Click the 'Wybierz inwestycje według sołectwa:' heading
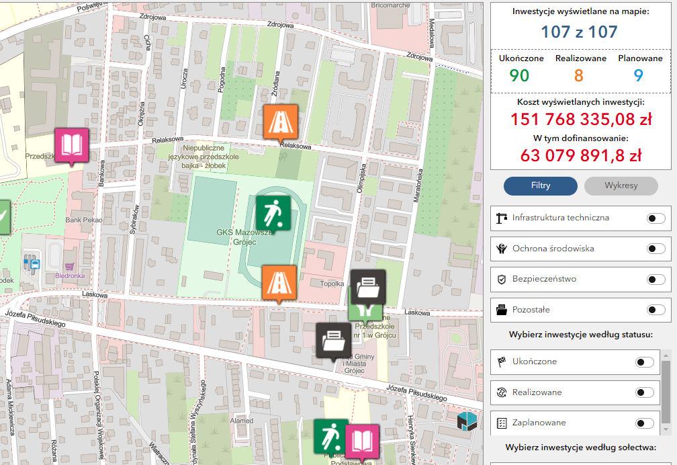The width and height of the screenshot is (677, 465). coord(581,448)
